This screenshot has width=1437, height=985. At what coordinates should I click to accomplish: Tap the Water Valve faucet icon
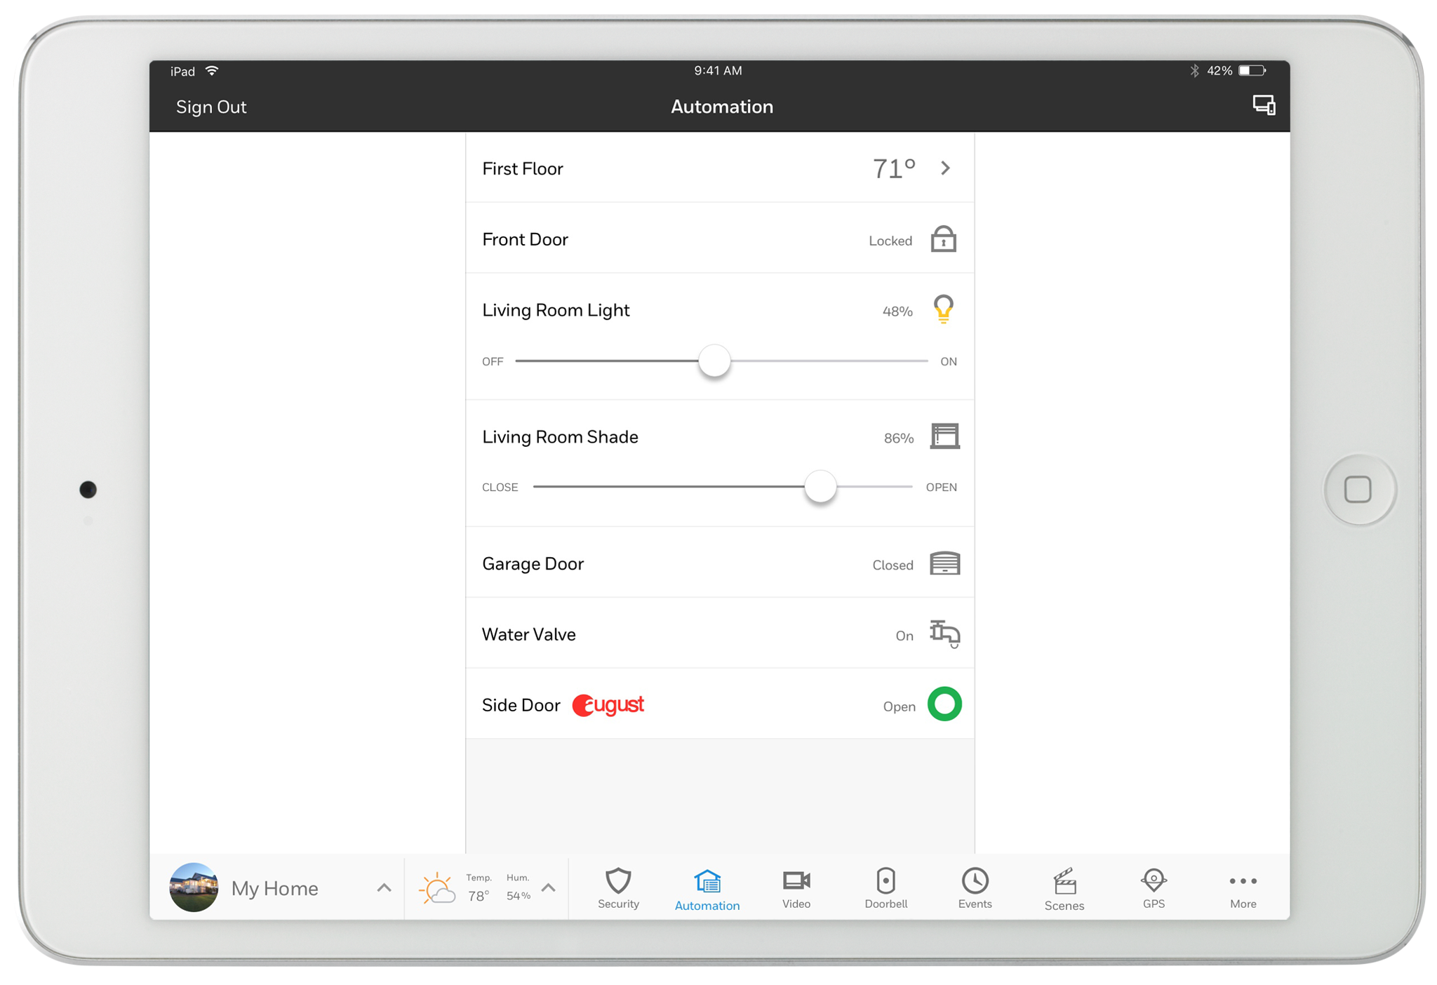pos(944,634)
